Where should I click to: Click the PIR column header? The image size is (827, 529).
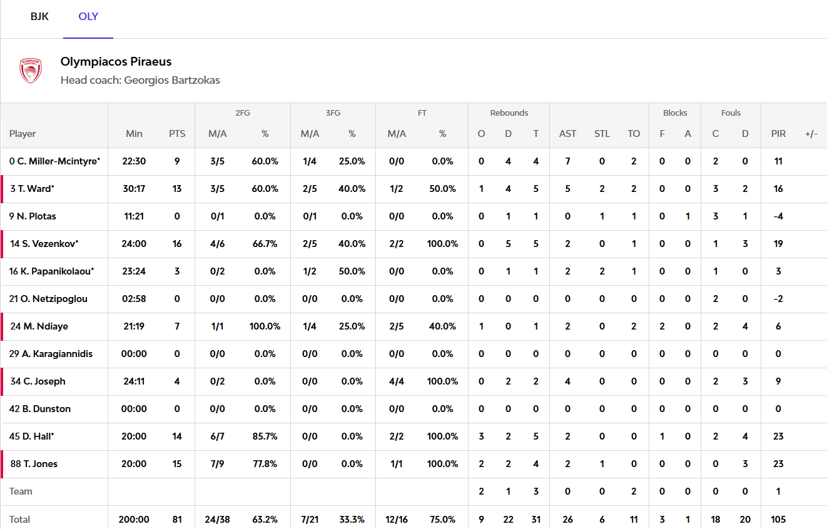pos(778,134)
